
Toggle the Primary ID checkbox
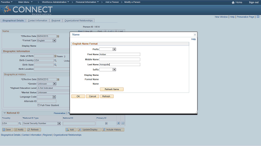(x=106, y=123)
